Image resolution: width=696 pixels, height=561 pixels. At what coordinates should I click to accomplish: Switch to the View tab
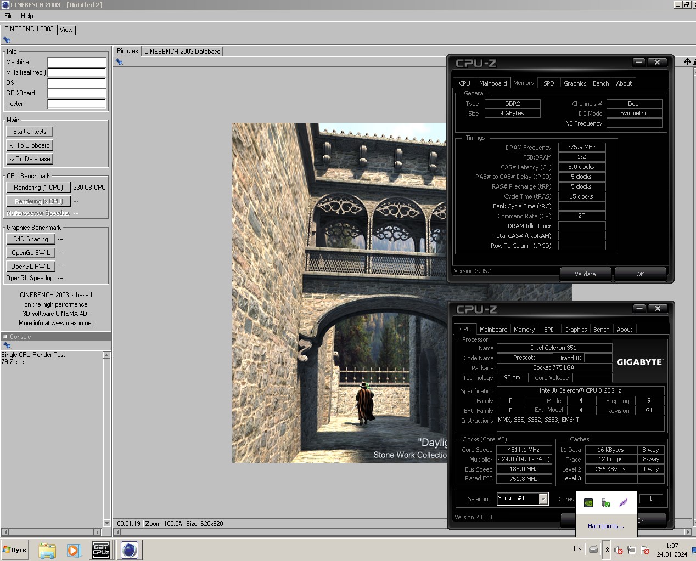(66, 30)
